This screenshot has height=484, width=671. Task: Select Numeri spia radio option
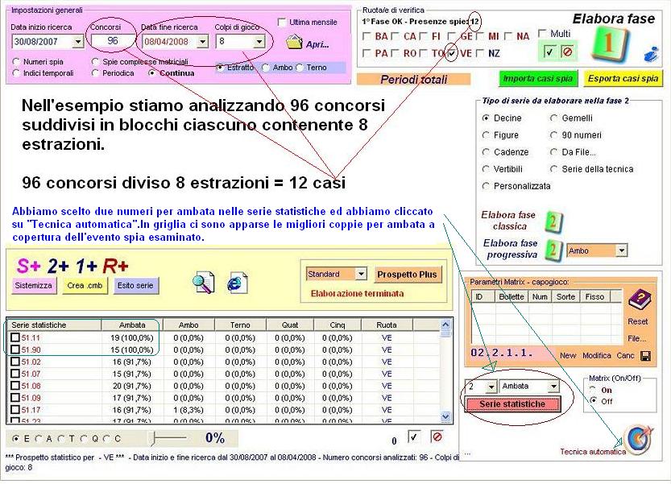(x=16, y=62)
